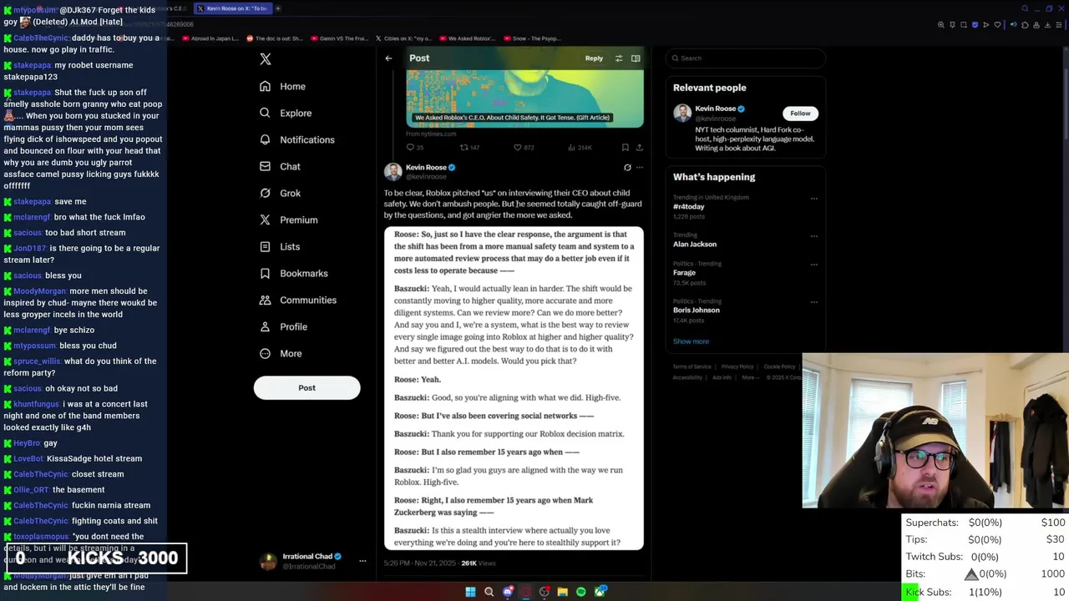Open the Snow - The Psyop bookmark
The height and width of the screenshot is (601, 1069).
[532, 38]
